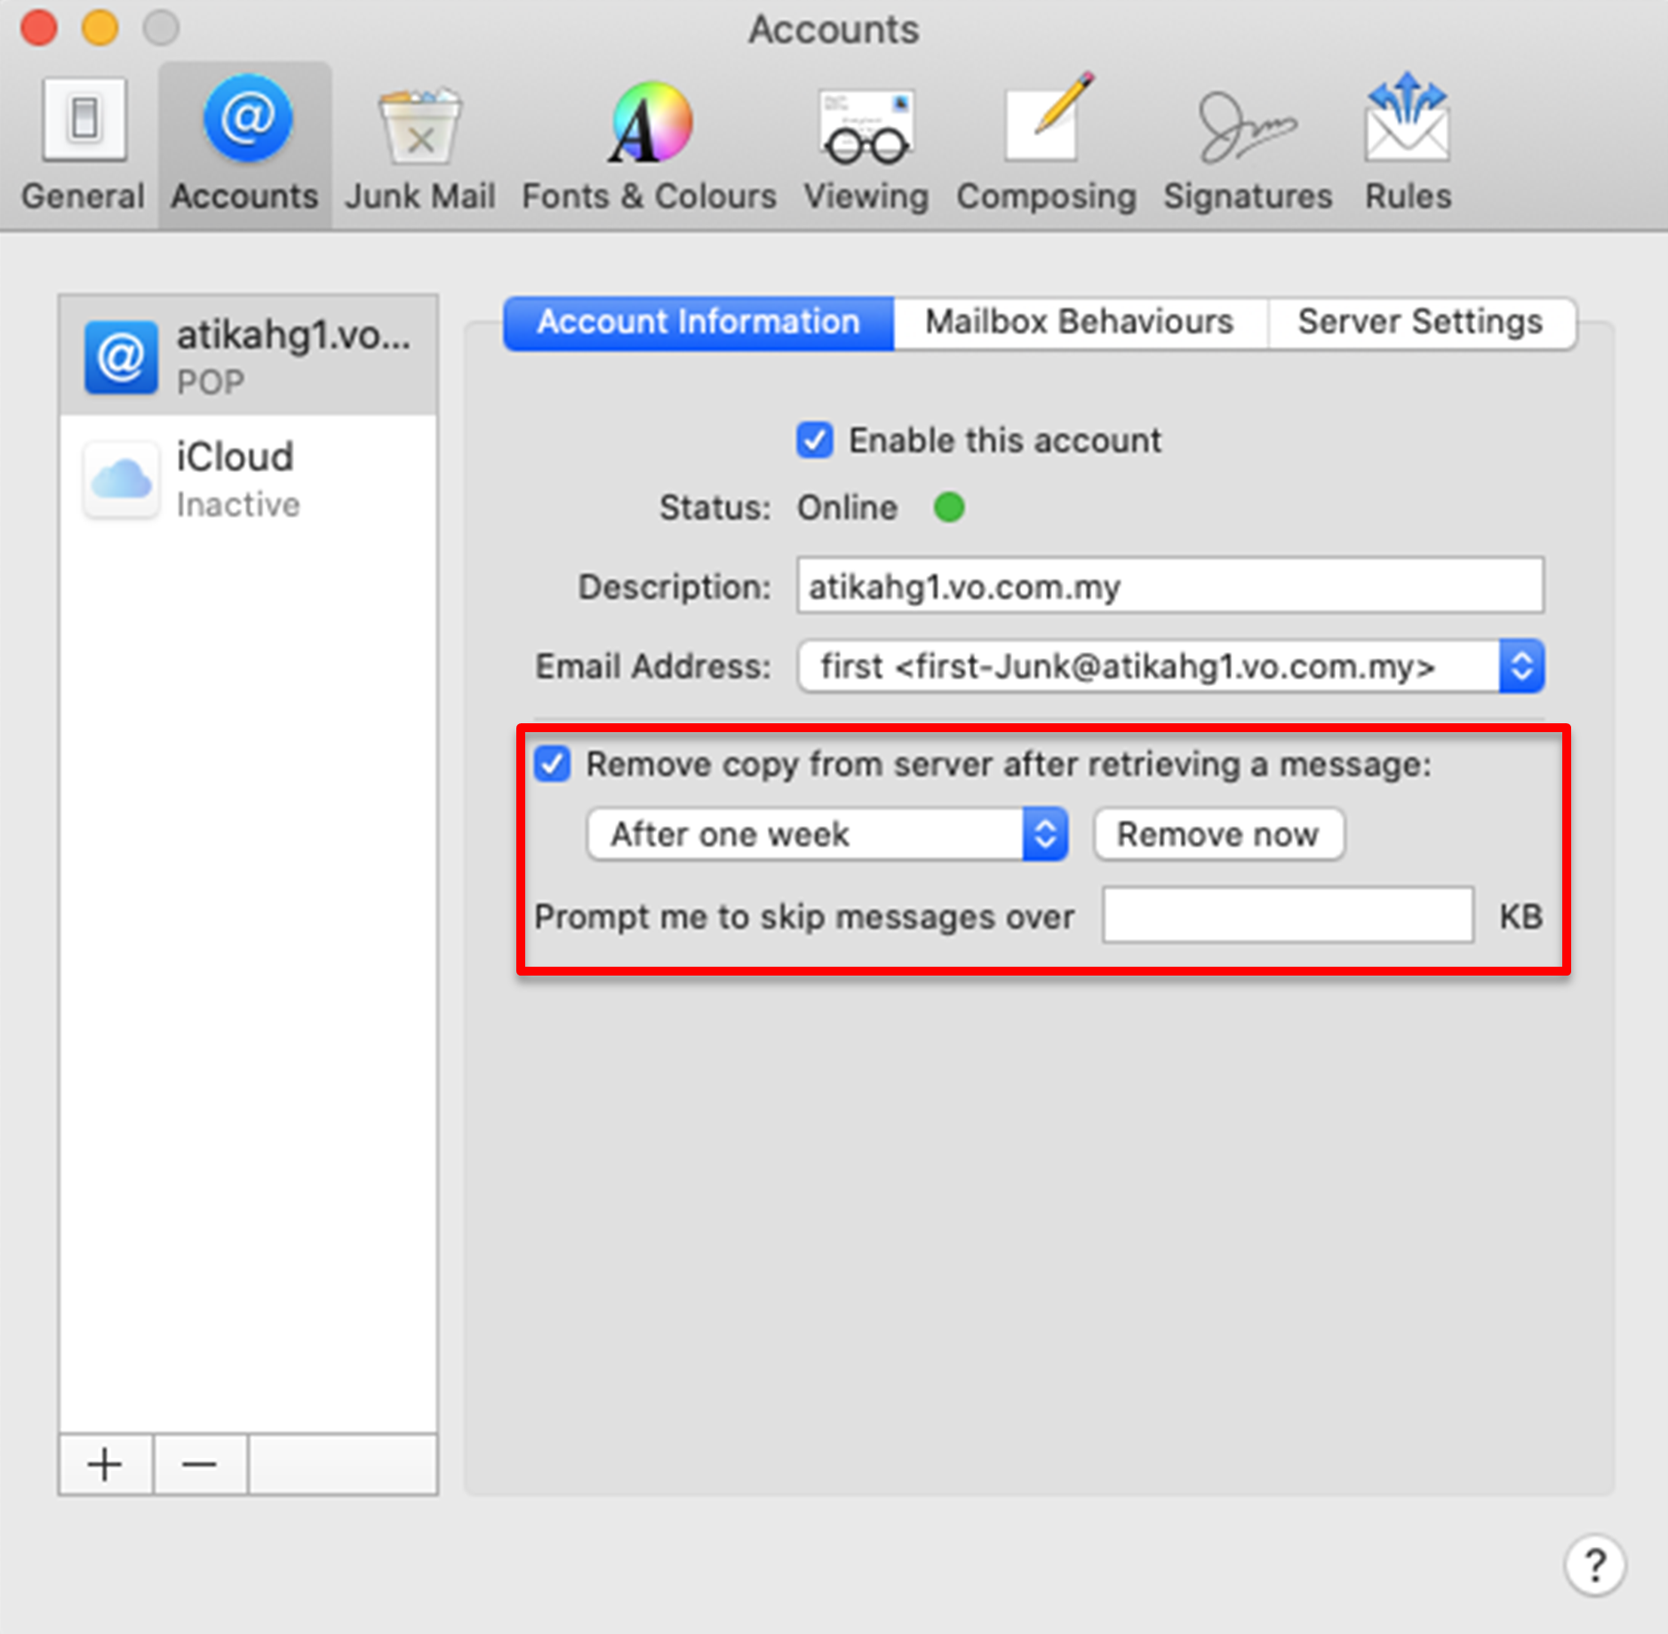Open the Viewing preferences pane
The width and height of the screenshot is (1668, 1634).
coord(866,144)
